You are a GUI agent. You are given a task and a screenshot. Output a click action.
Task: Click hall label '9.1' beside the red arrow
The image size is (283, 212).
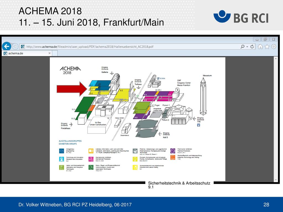coord(91,89)
